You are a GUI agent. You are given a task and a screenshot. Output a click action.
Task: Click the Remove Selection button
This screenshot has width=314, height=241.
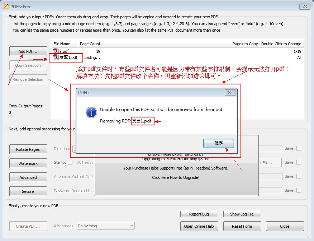coord(28,79)
